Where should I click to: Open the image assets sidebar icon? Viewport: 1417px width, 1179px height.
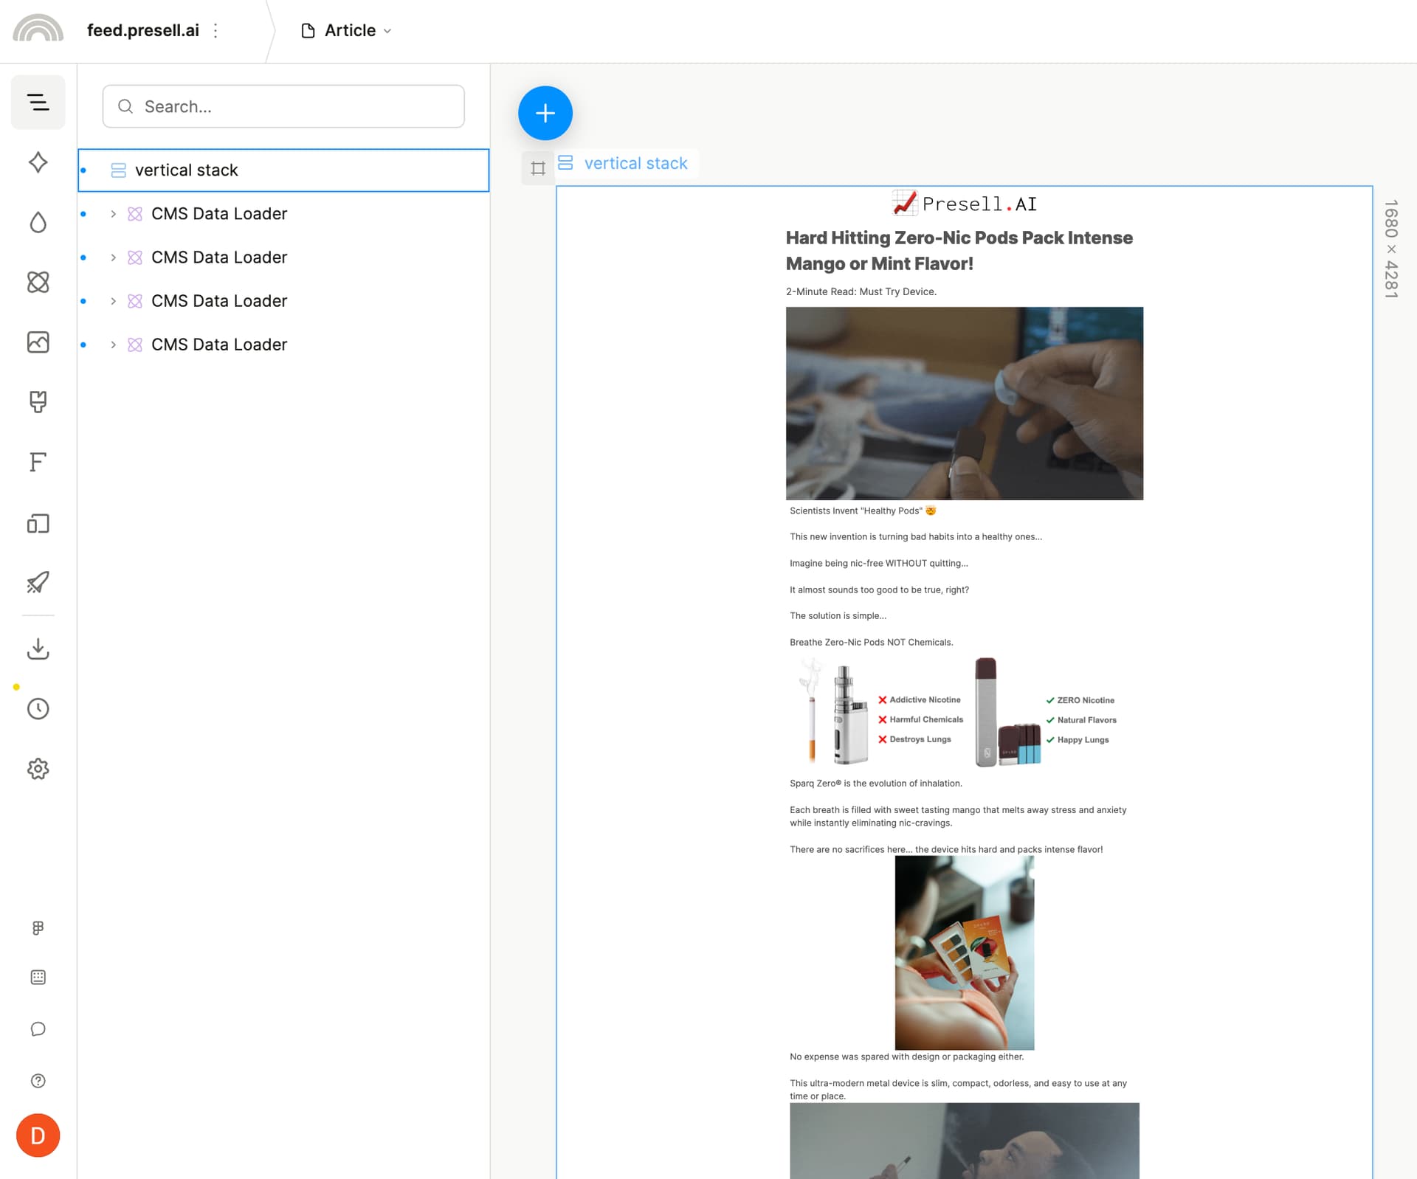pyautogui.click(x=38, y=342)
